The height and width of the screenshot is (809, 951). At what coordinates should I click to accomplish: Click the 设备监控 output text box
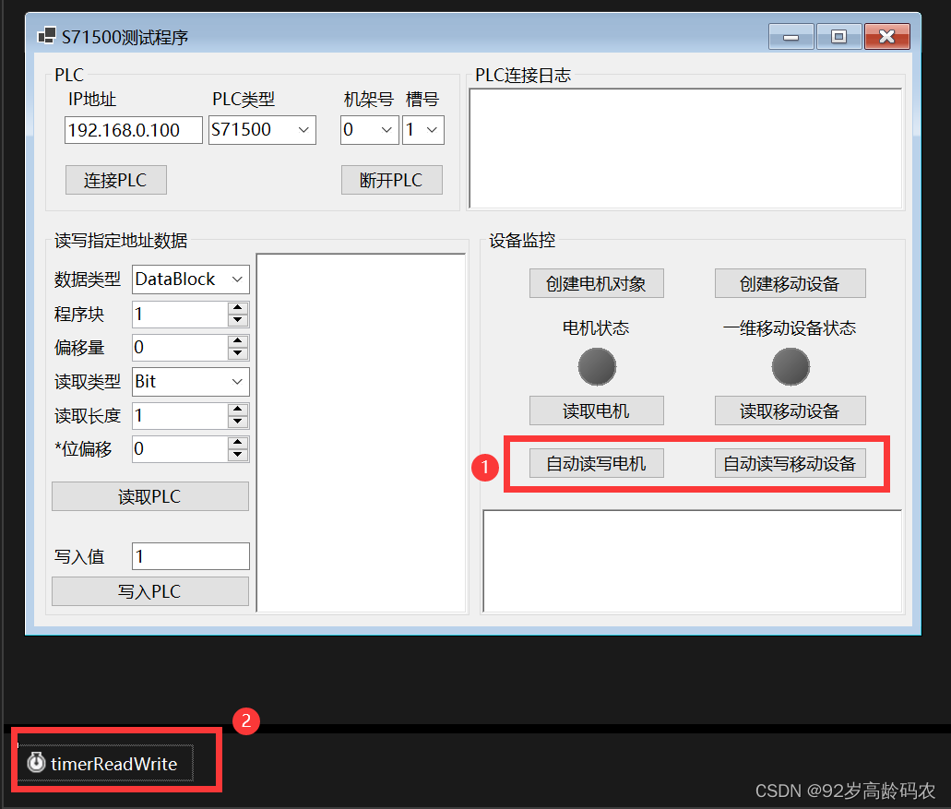[x=692, y=561]
